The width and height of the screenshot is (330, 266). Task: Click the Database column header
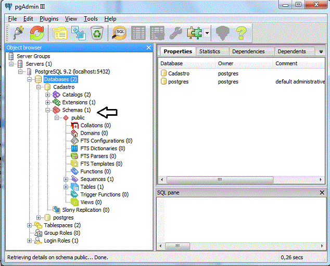click(x=187, y=64)
